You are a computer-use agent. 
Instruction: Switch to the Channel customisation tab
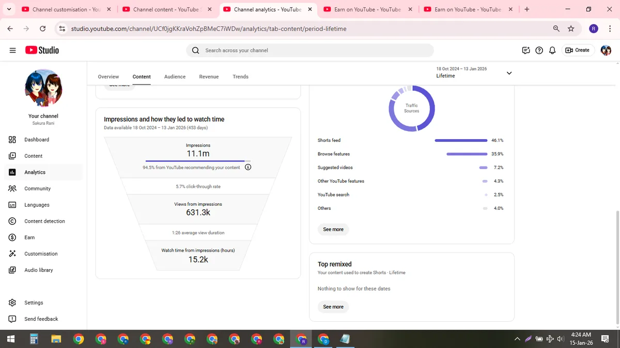[x=67, y=9]
